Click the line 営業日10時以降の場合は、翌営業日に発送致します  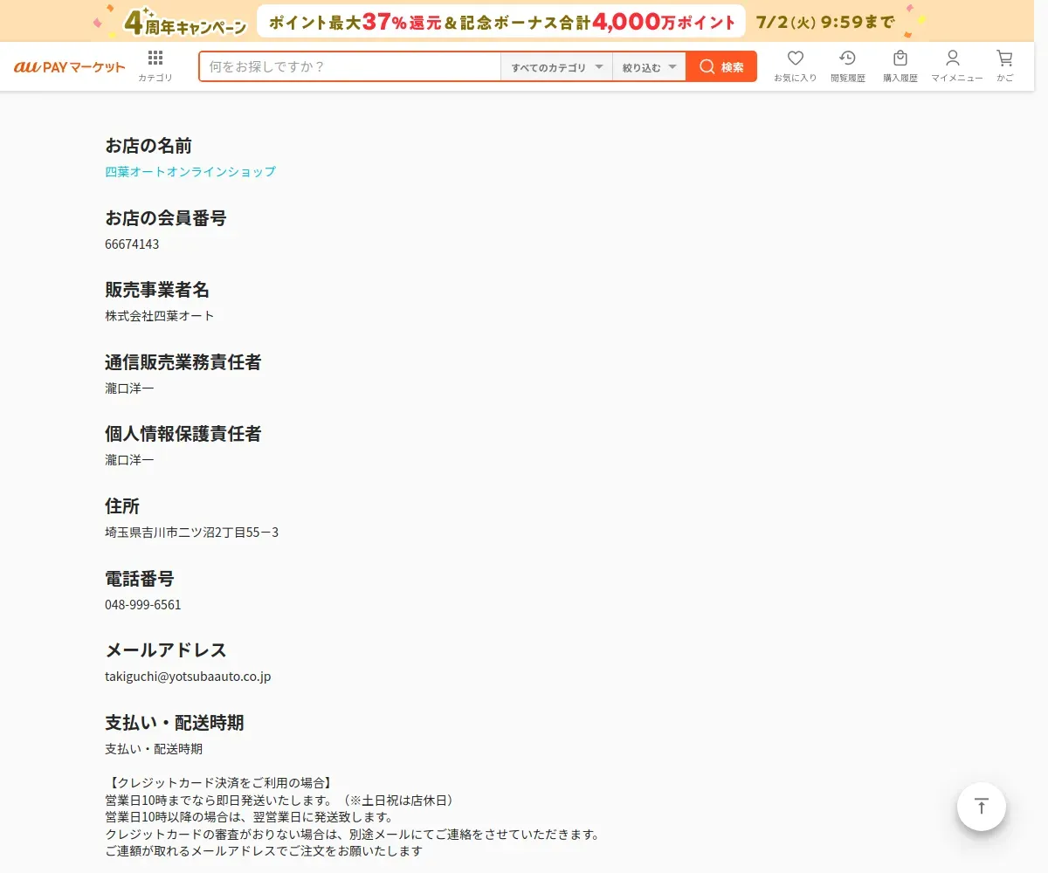point(250,817)
